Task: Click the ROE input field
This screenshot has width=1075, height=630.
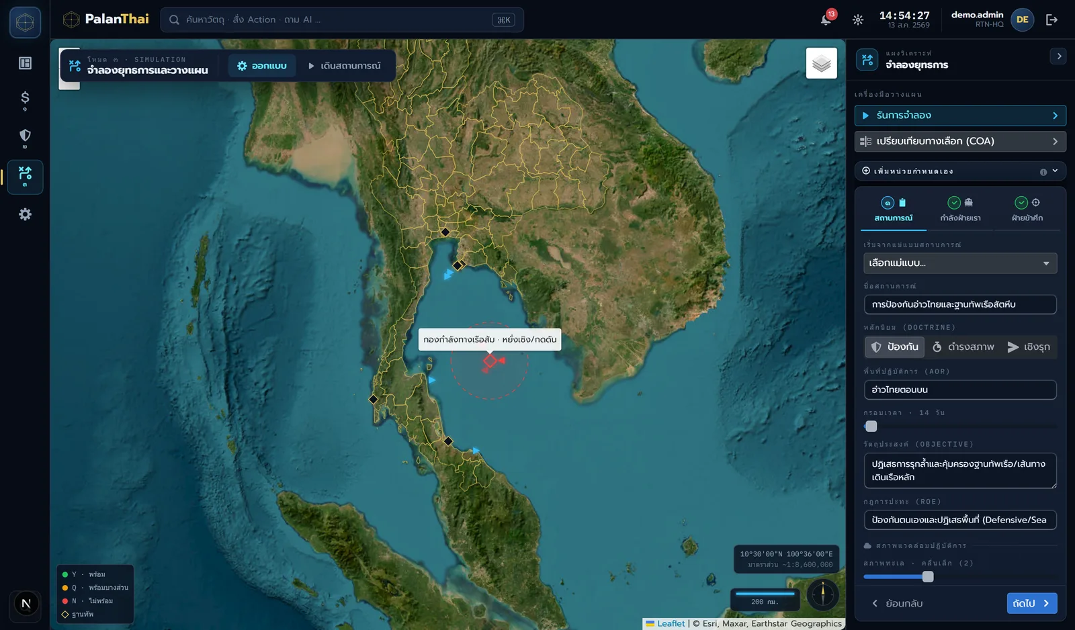Action: coord(960,520)
